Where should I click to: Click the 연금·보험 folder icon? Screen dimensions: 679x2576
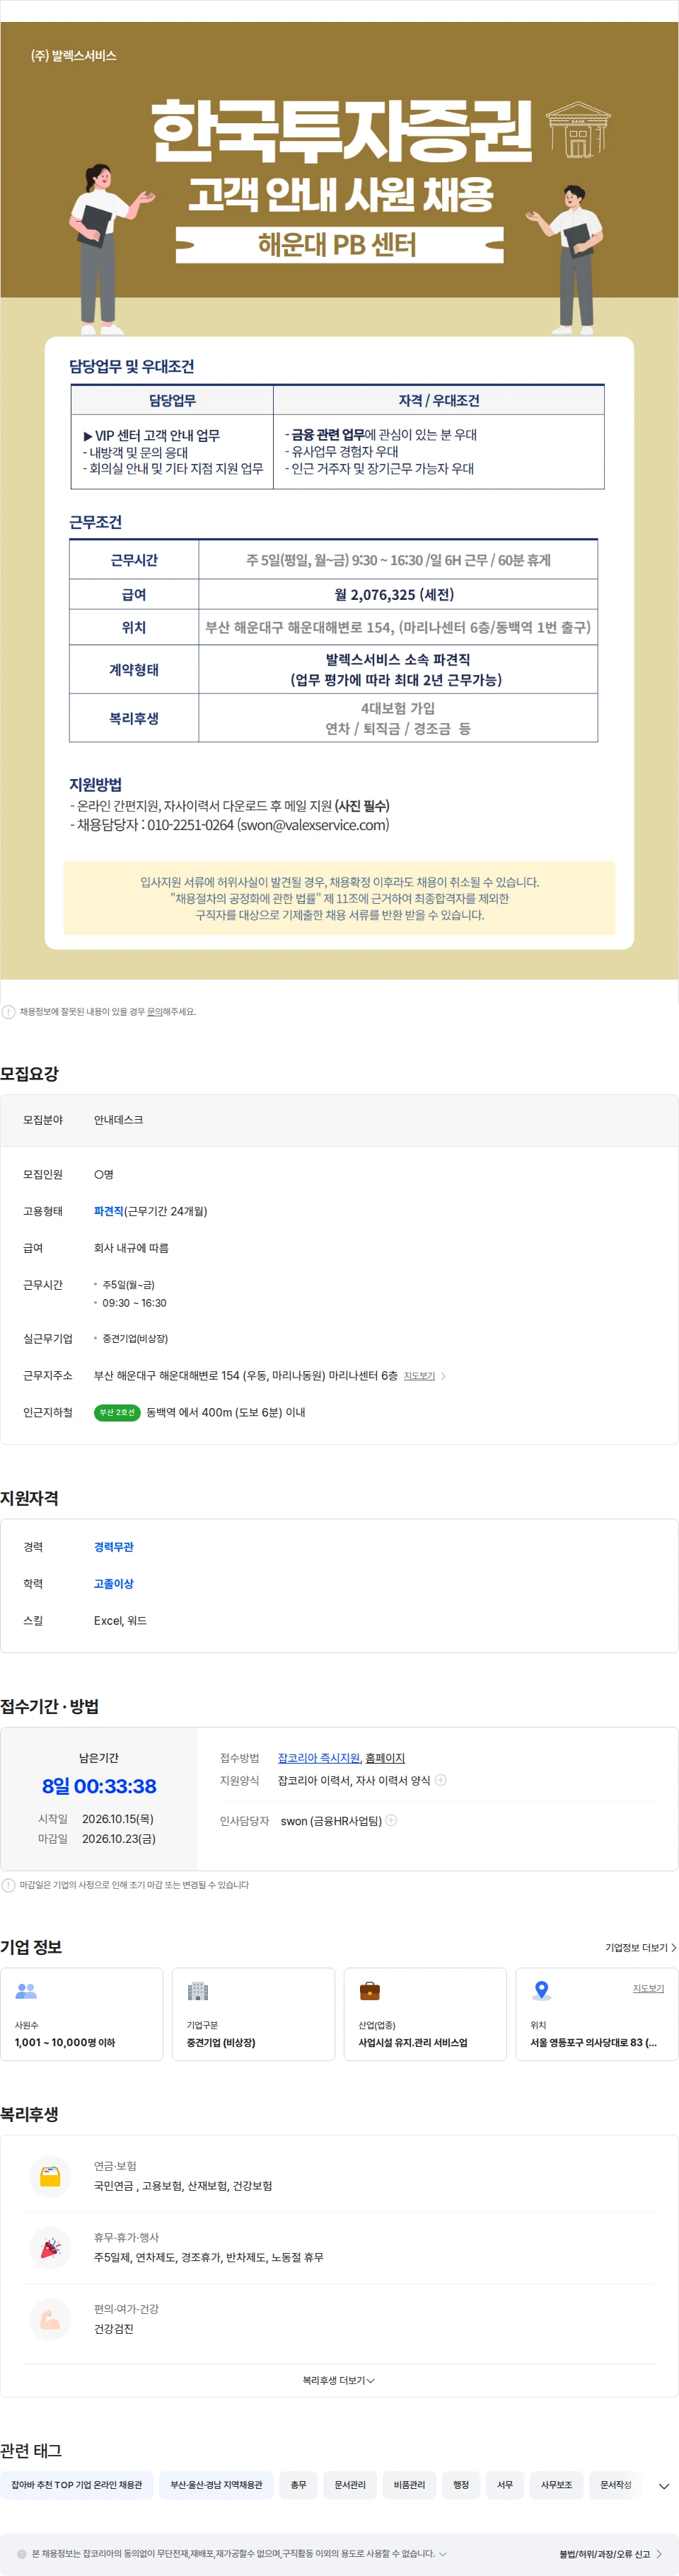[50, 2175]
